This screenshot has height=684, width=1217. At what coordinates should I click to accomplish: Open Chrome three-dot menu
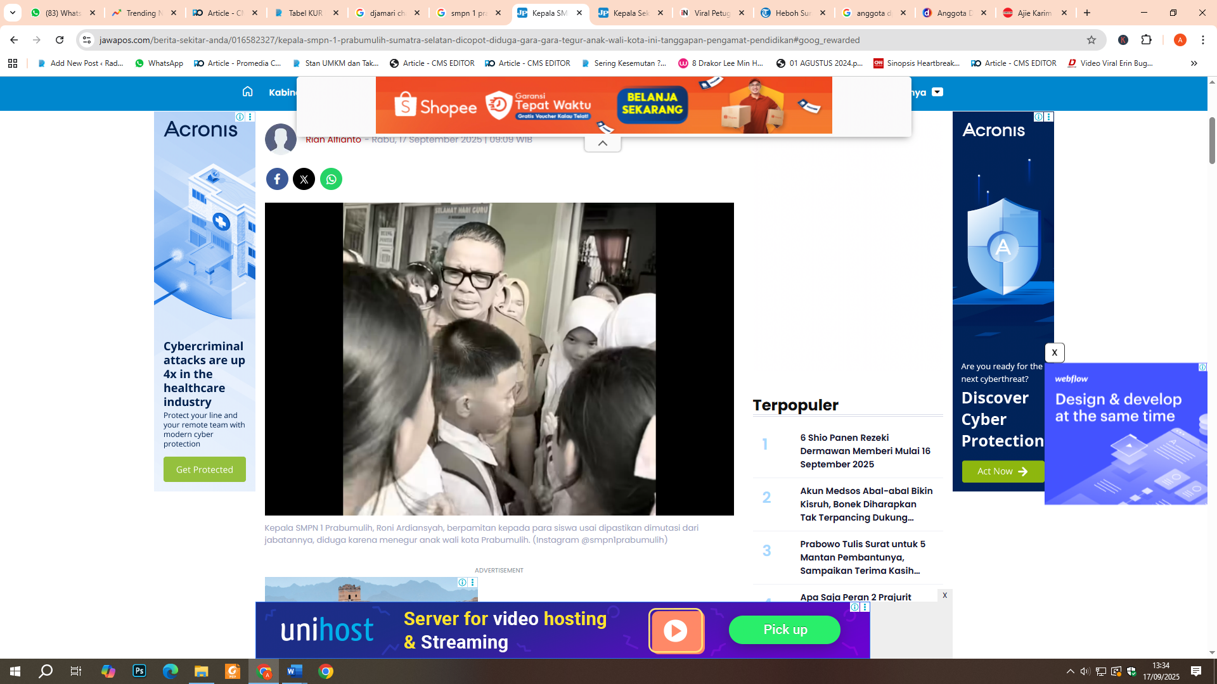pos(1203,40)
